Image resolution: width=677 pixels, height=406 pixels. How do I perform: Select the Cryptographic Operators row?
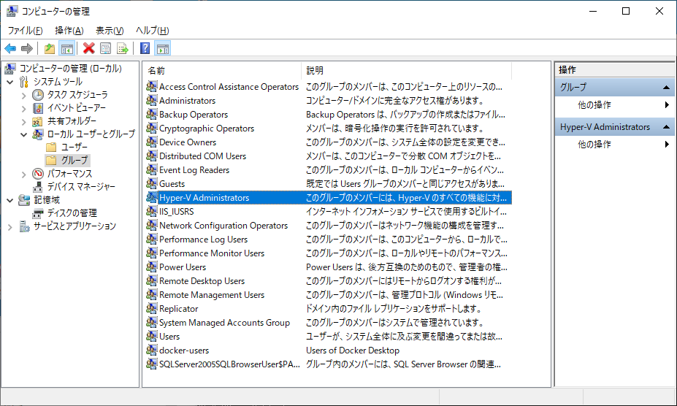click(x=328, y=129)
